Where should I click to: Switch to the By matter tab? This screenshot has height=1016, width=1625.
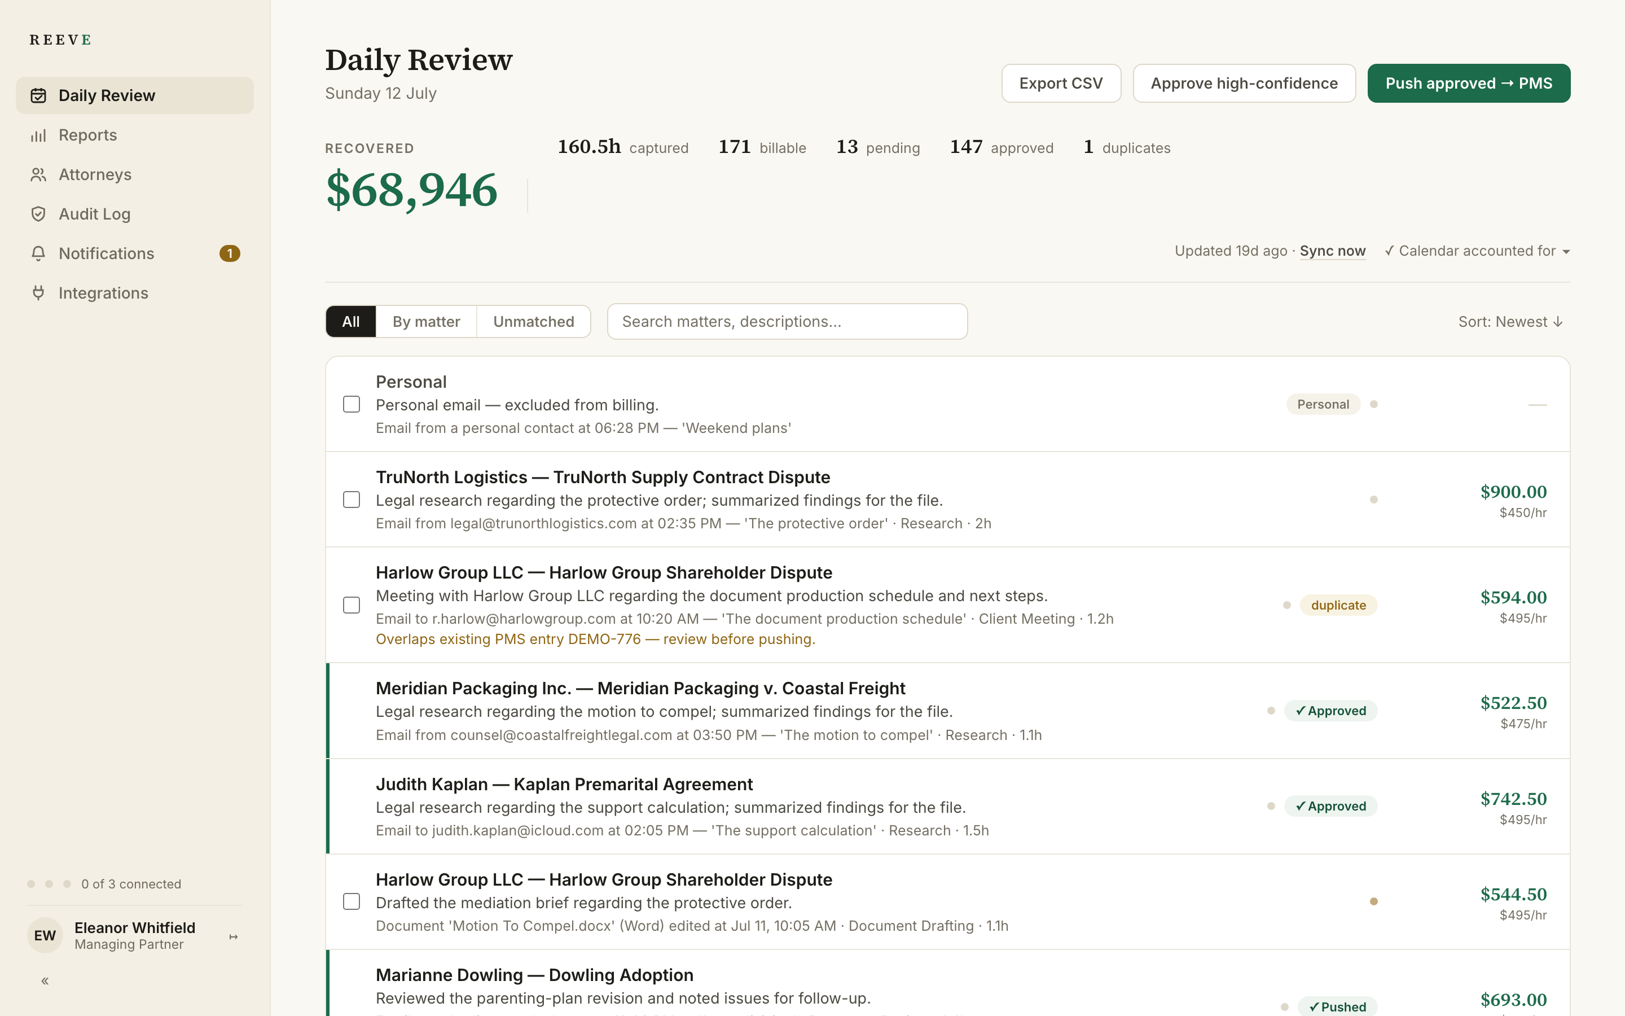point(426,322)
